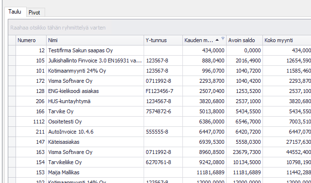Select 'Testifirma Sakun saapas Oy' name cell
Screen dimensions: 311x183
tap(95, 50)
